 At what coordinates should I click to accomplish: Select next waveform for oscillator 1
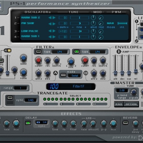(54, 17)
